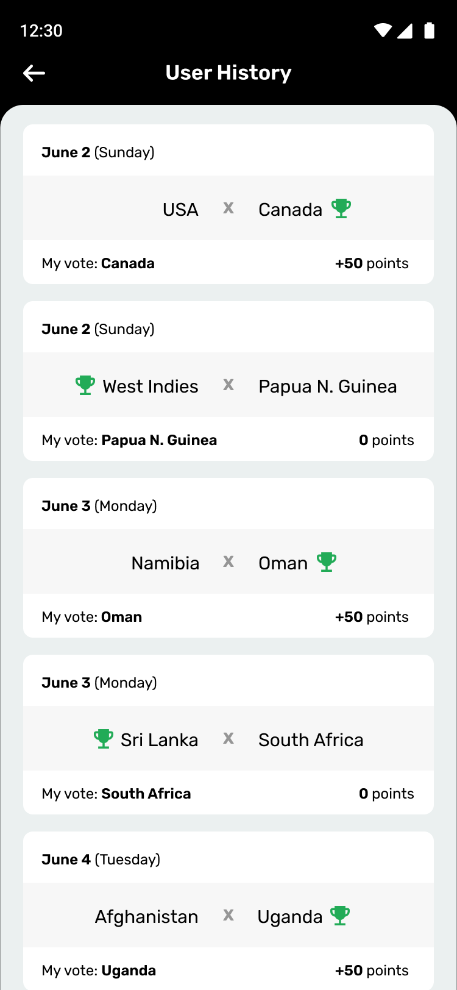
Task: Select Papua N. Guinea team name
Action: coord(328,386)
